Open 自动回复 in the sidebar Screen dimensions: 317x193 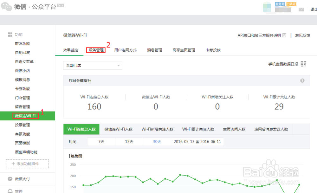[23, 53]
